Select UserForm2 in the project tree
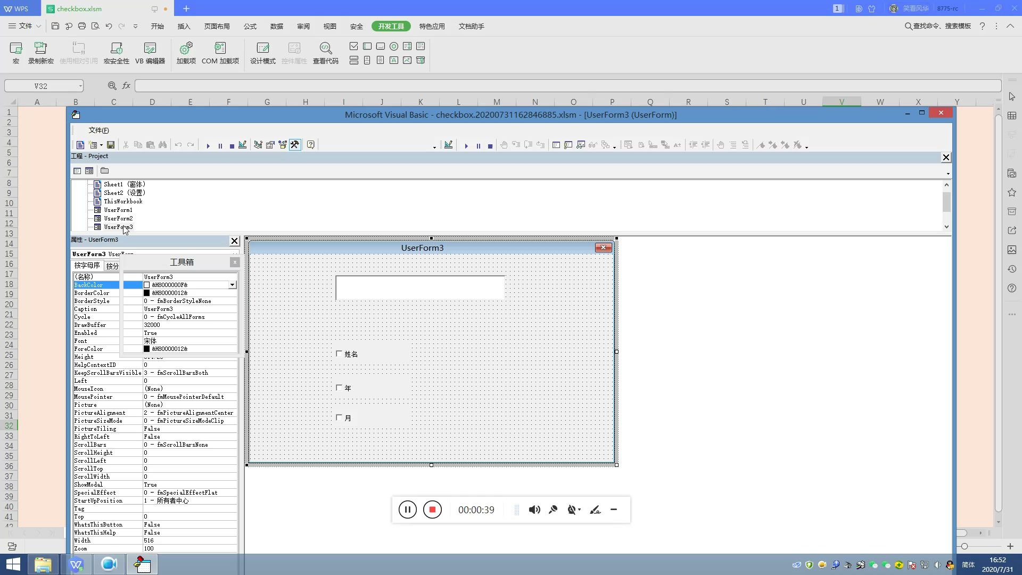Screen dimensions: 1022x575 [118, 218]
